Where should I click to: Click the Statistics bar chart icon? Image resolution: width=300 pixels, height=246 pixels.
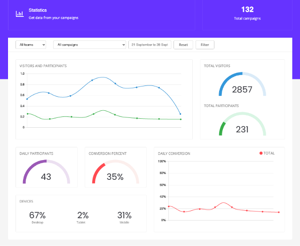(x=19, y=14)
